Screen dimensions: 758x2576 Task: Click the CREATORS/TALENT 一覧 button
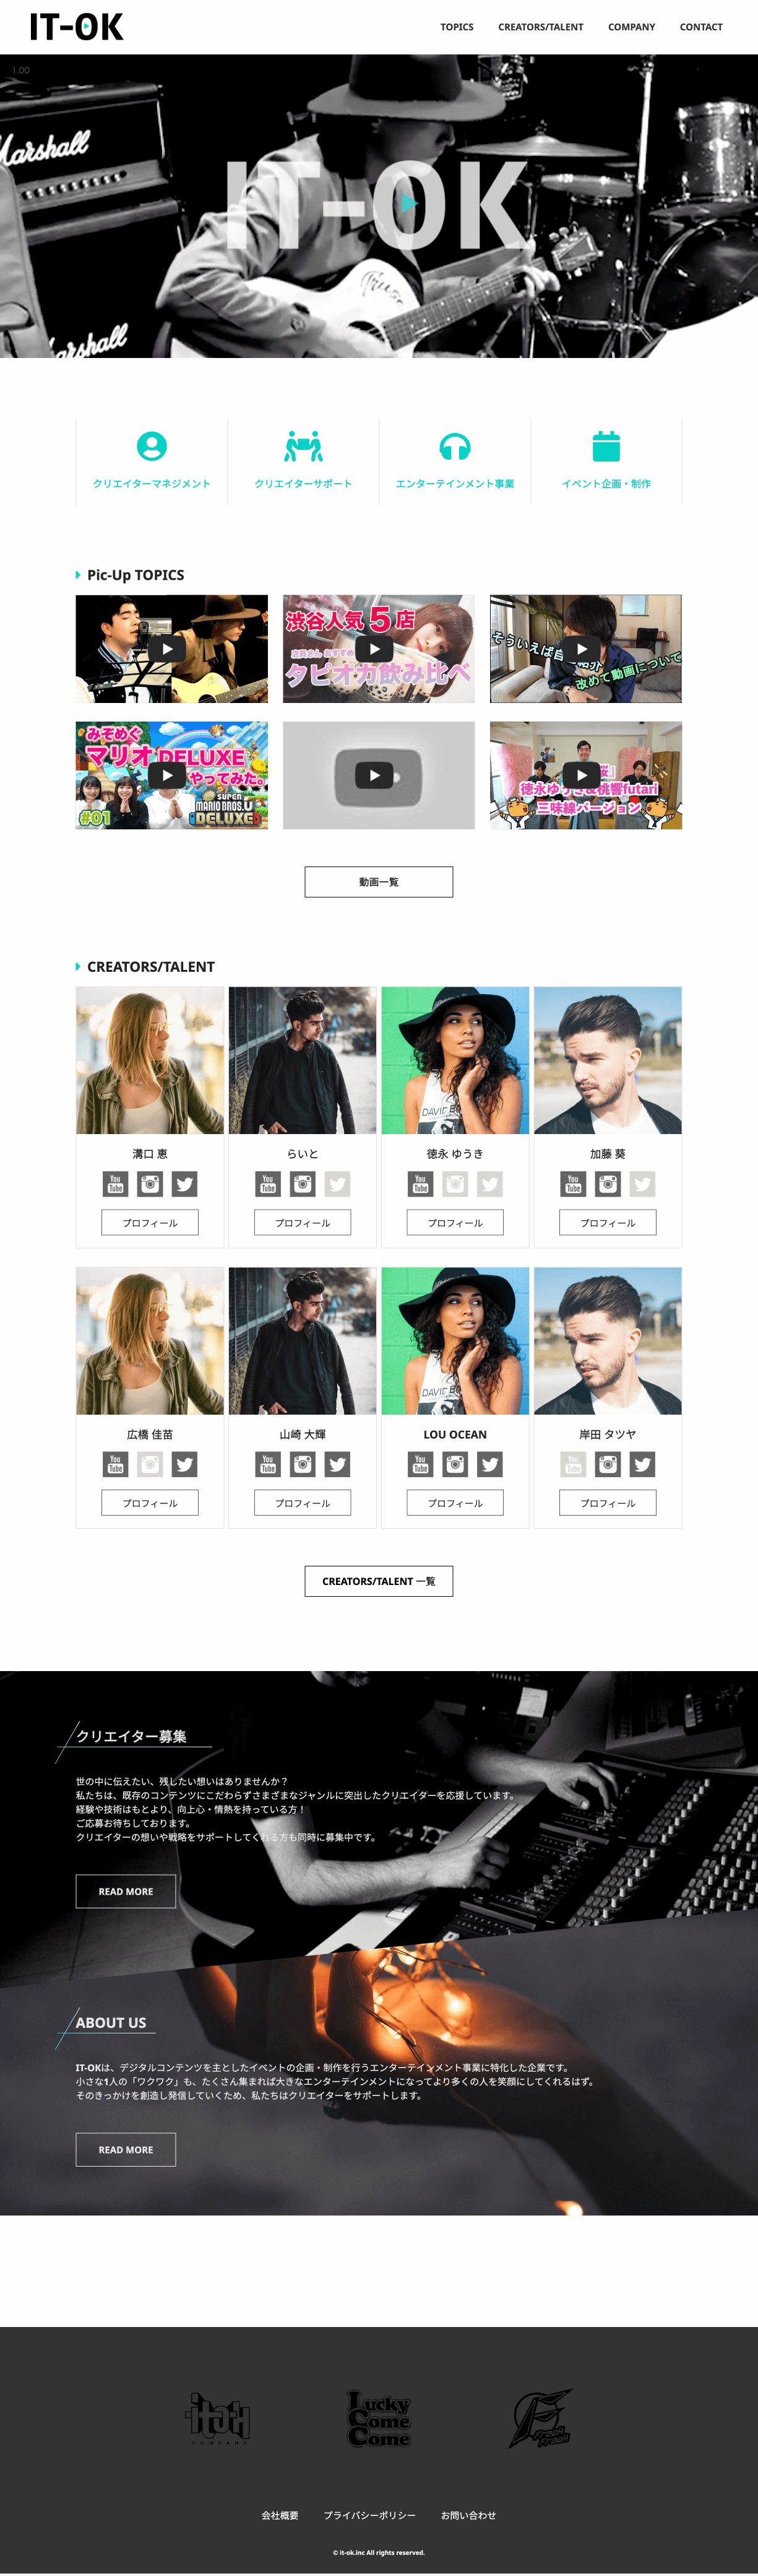coord(379,1581)
